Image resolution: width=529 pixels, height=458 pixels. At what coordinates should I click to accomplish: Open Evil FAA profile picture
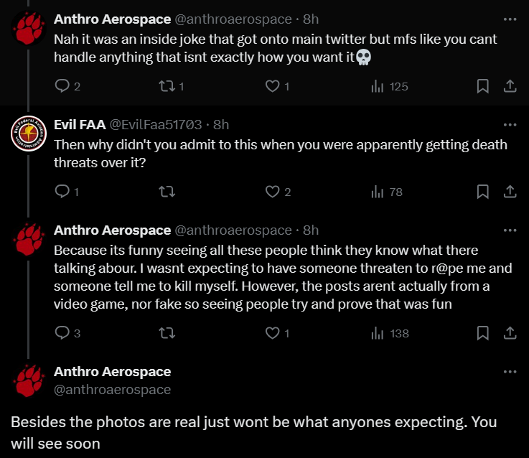[x=27, y=134]
